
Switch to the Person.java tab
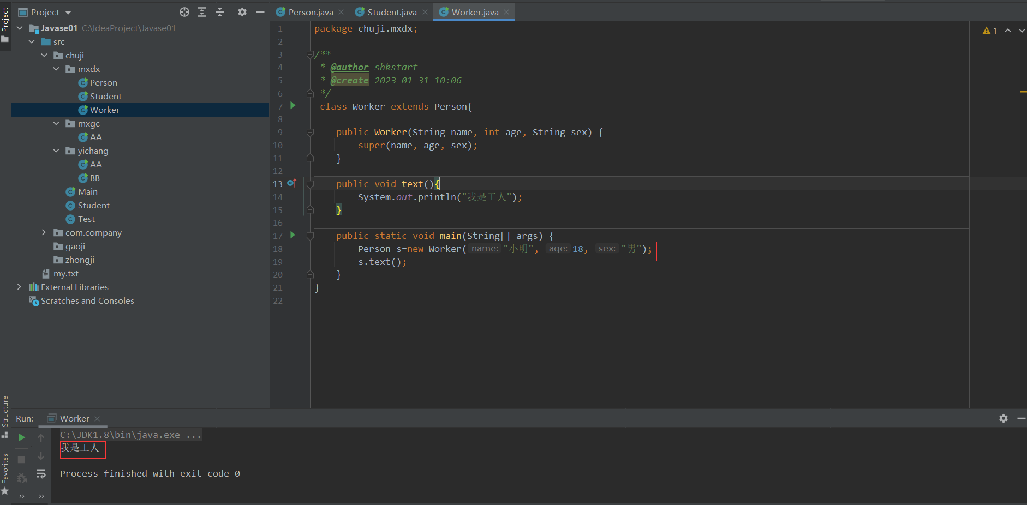tap(310, 12)
